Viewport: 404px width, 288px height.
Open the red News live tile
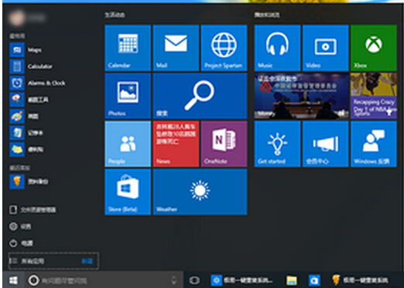point(176,144)
